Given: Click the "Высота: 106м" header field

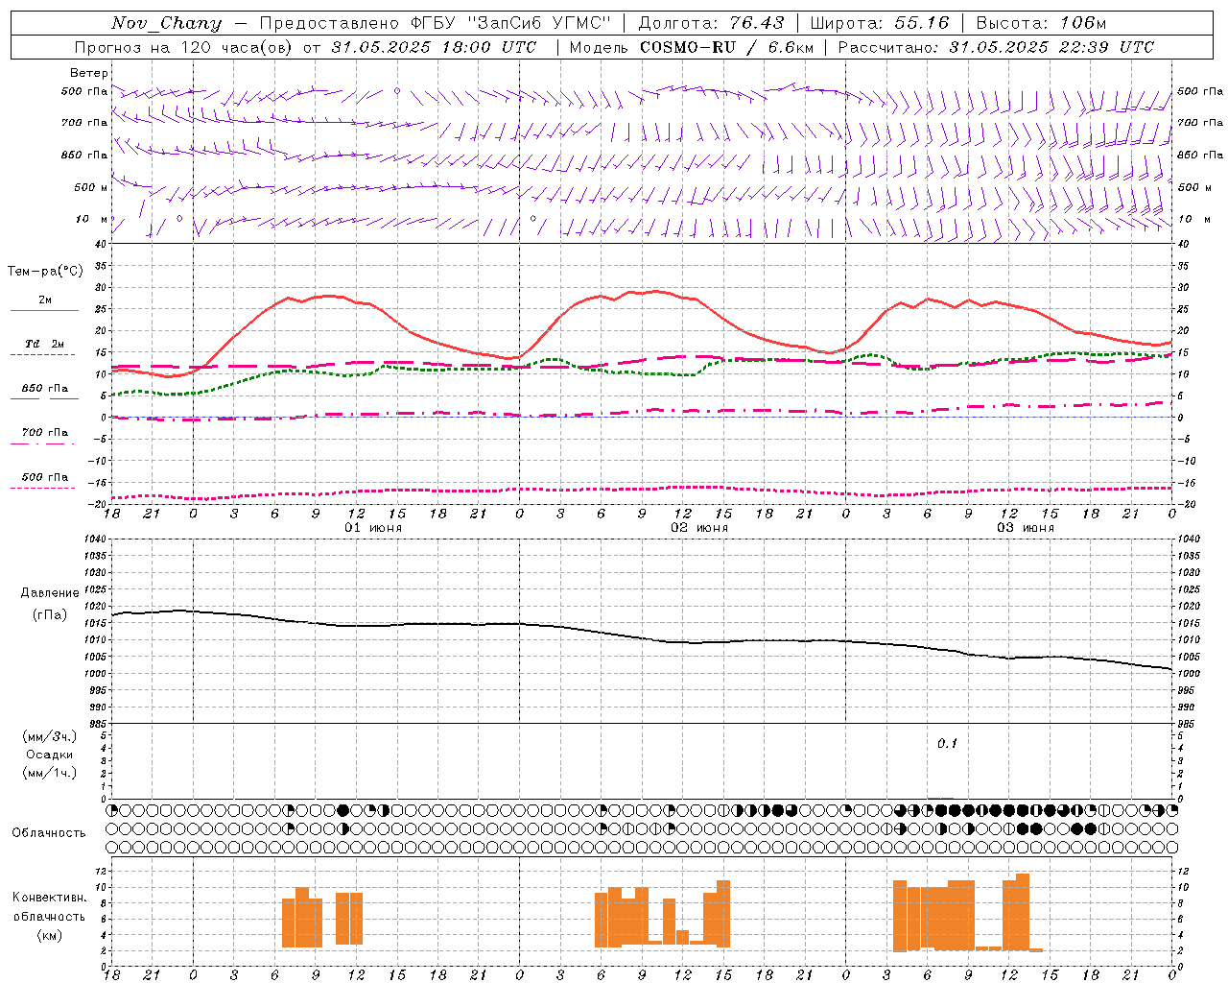Looking at the screenshot, I should (1041, 23).
